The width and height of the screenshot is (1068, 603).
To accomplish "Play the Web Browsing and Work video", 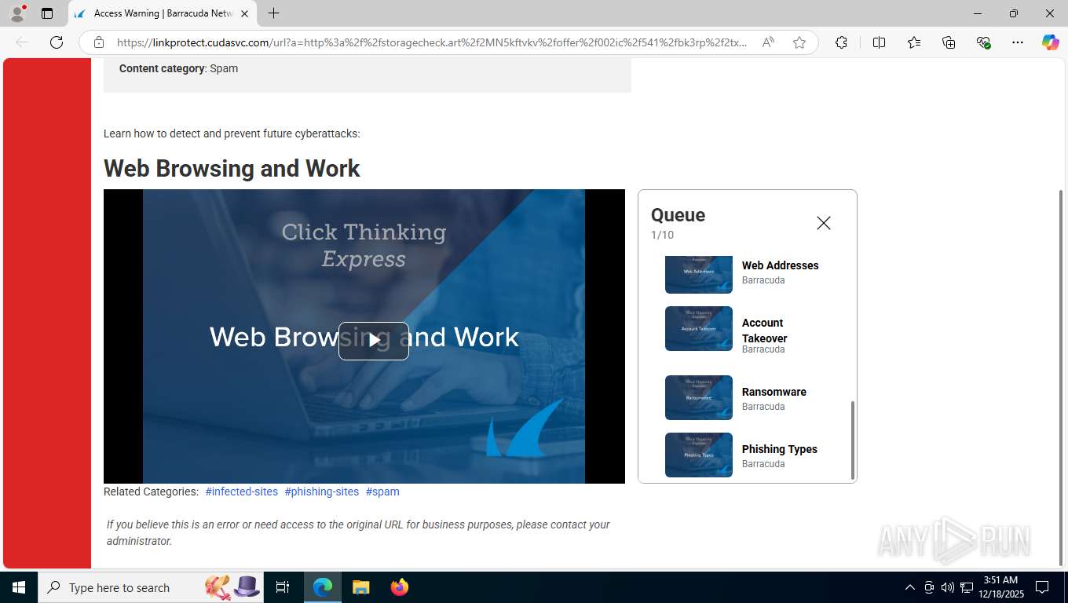I will pos(374,341).
